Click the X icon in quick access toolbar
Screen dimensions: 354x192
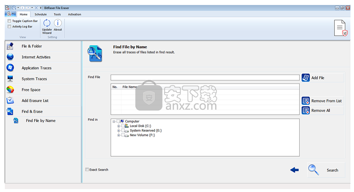[36, 8]
